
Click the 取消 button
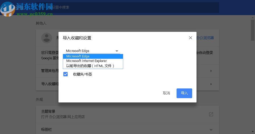tap(166, 93)
